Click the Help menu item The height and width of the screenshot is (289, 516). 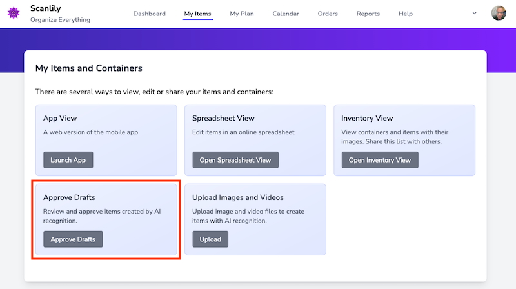pos(405,14)
